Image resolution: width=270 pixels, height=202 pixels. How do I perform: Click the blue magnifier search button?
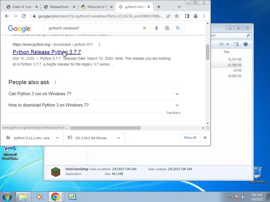(x=178, y=28)
